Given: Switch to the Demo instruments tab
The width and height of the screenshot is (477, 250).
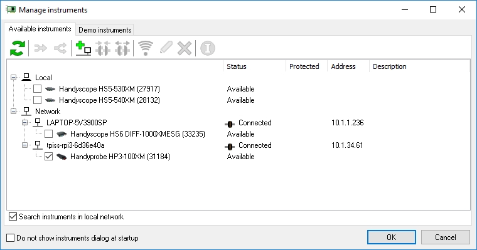Looking at the screenshot, I should pos(105,30).
